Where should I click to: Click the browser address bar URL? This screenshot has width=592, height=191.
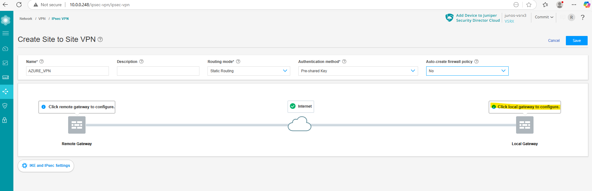tap(100, 5)
